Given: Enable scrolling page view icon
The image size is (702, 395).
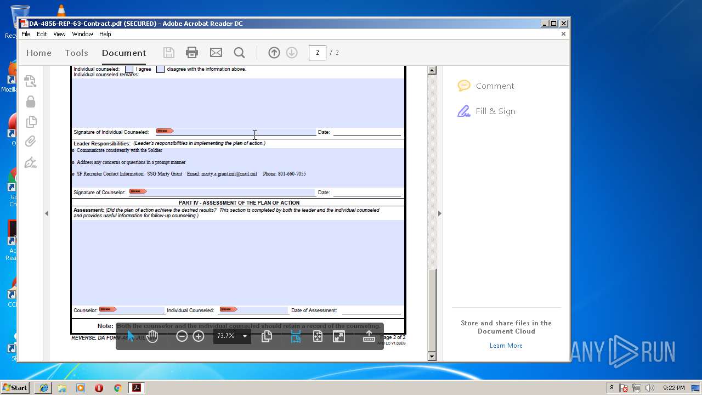Looking at the screenshot, I should 296,336.
